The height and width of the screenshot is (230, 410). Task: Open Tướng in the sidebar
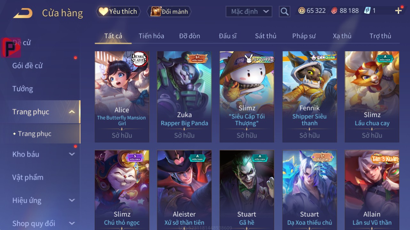point(23,89)
